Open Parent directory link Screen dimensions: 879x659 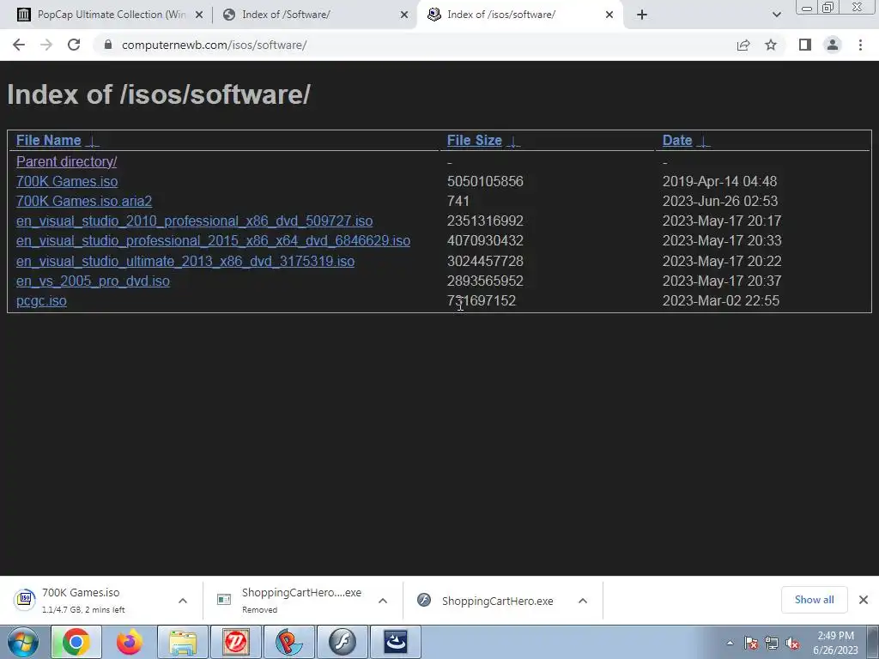(66, 161)
